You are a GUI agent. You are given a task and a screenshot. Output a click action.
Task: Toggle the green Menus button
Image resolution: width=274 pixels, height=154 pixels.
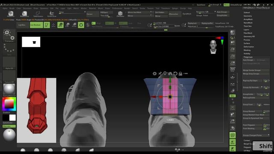point(226,5)
